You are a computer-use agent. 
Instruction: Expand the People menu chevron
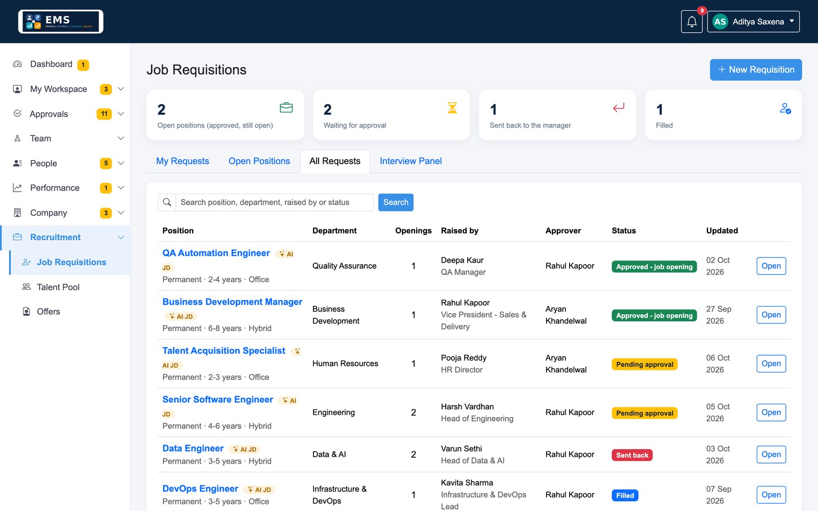(121, 163)
